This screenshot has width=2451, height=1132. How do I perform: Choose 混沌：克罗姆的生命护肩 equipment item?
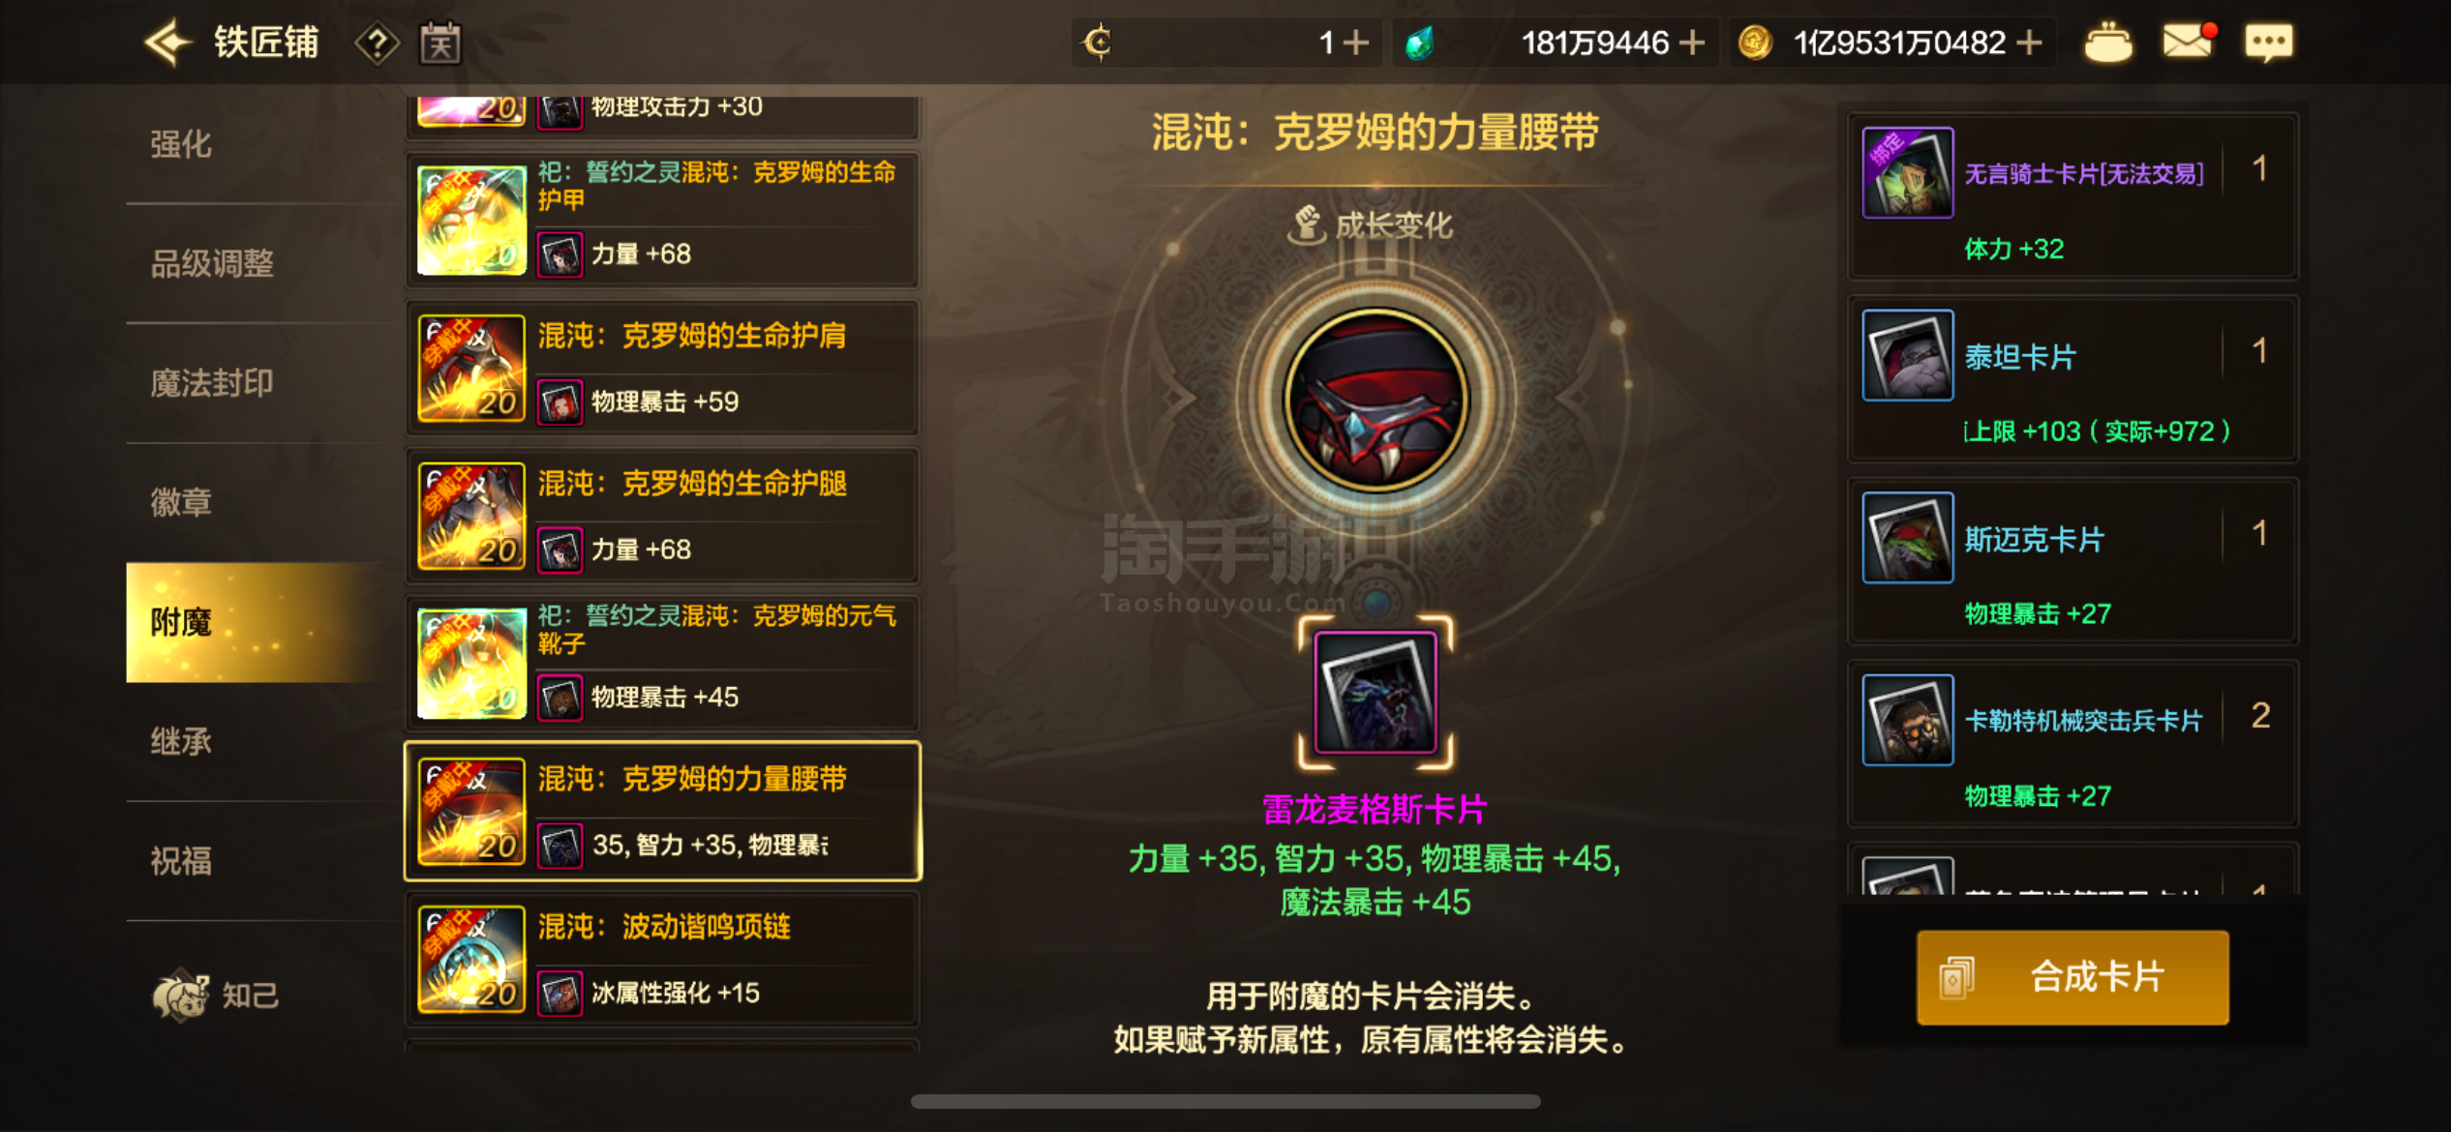coord(662,368)
